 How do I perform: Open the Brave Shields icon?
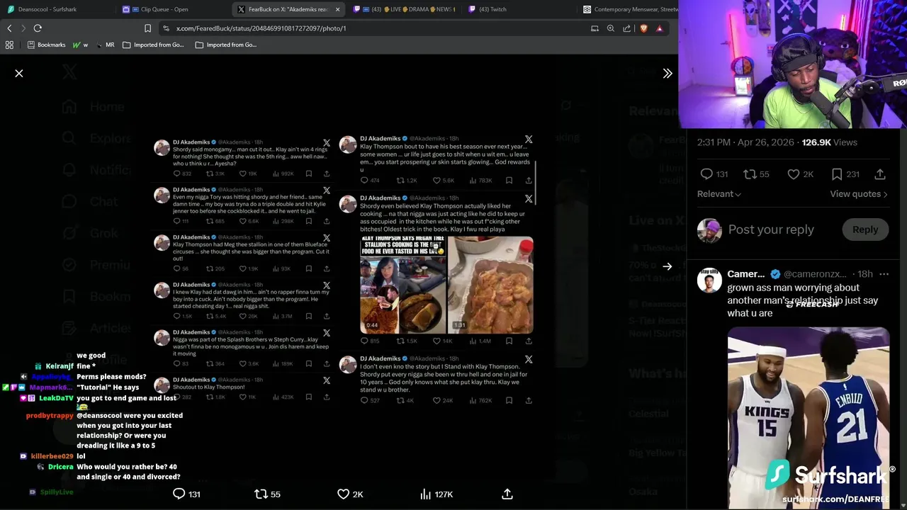(x=643, y=28)
